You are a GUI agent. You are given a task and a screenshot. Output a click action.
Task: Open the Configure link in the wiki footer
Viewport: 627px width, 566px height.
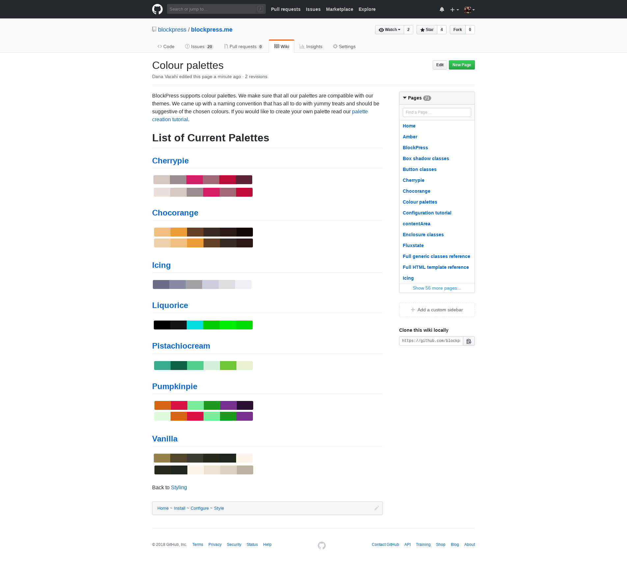[x=200, y=508]
